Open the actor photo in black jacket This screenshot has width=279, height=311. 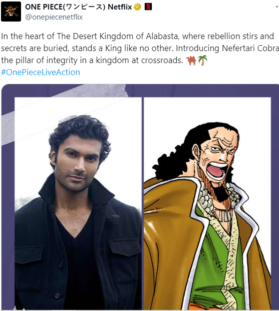click(x=78, y=203)
